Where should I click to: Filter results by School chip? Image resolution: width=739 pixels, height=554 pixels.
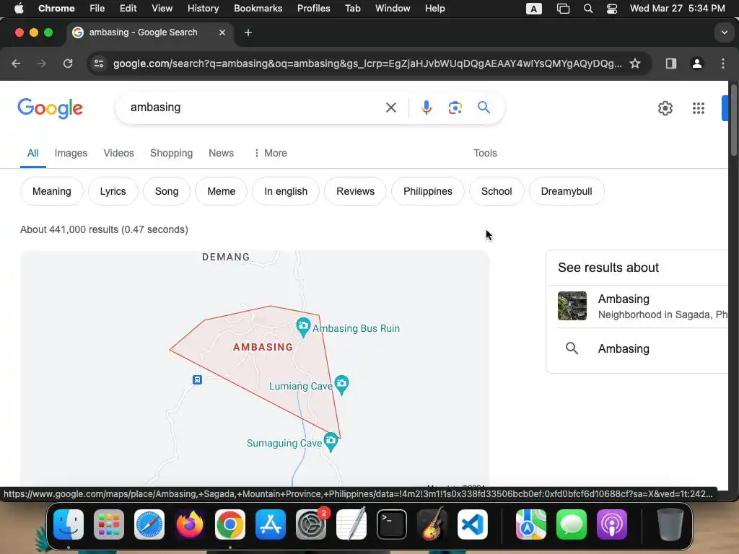497,191
